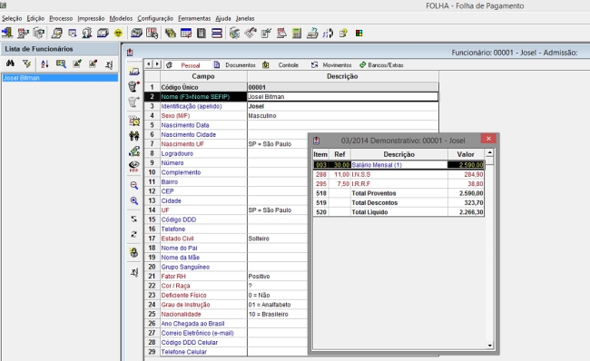Click the Nascimento Data field label
Screen dimensions: 590x361
click(x=185, y=125)
